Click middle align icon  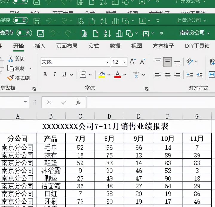tap(168, 62)
